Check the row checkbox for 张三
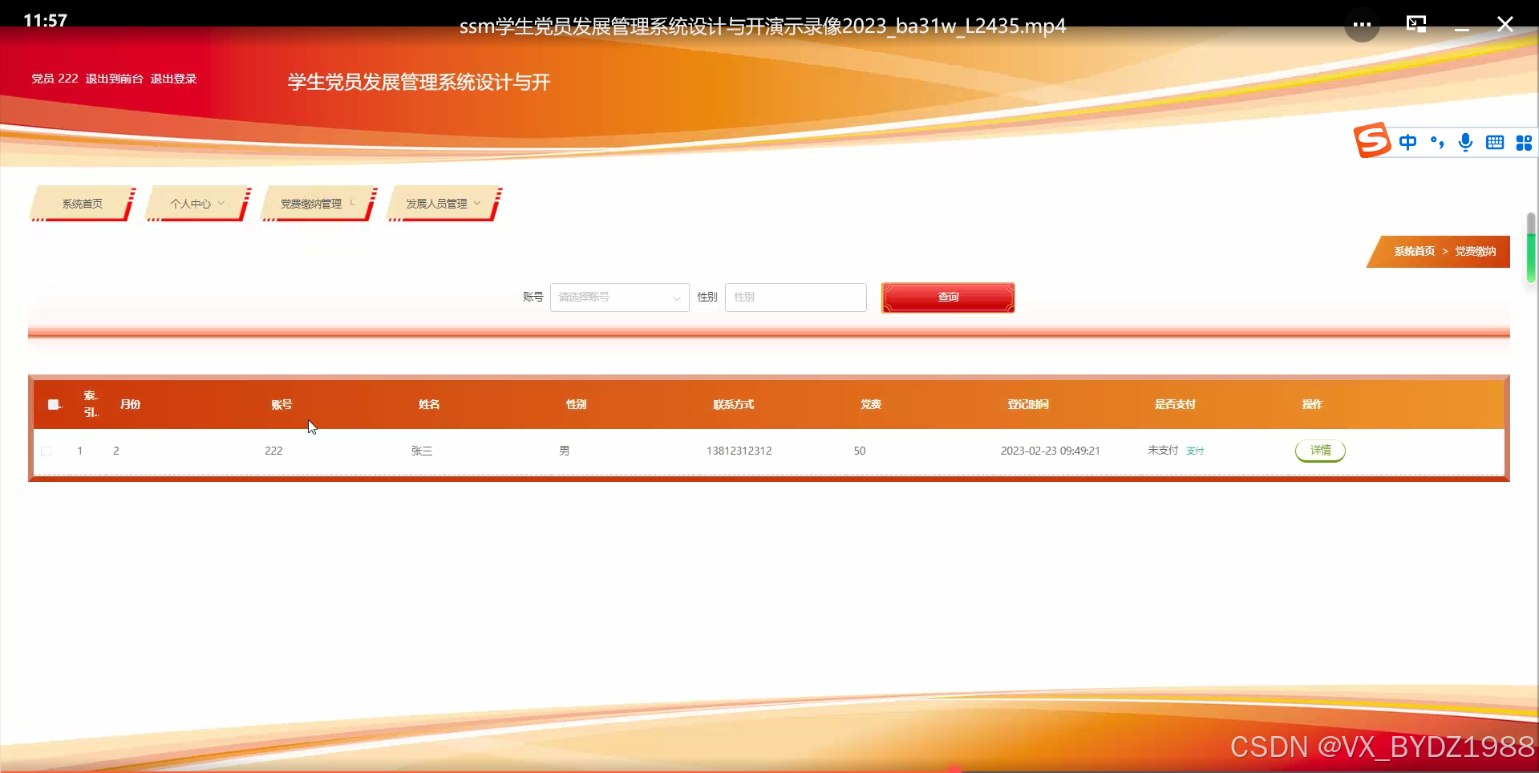The image size is (1539, 773). pos(47,451)
